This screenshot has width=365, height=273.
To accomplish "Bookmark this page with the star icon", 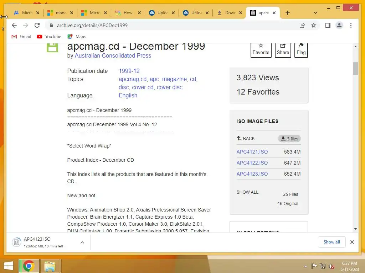I will point(314,25).
